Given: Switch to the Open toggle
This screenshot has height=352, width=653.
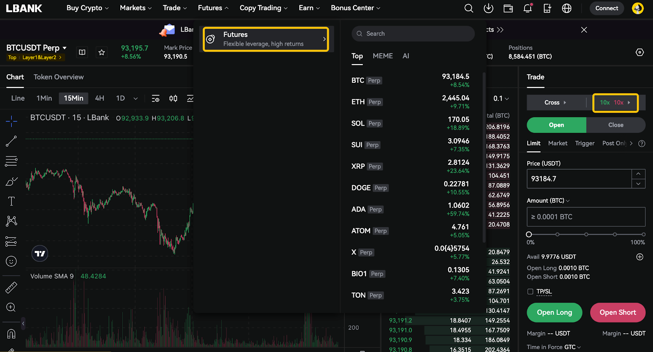Looking at the screenshot, I should click(557, 125).
